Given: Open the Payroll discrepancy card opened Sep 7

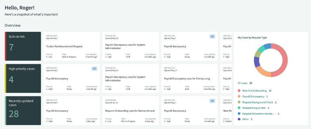Looking at the screenshot, I should coord(72,111).
